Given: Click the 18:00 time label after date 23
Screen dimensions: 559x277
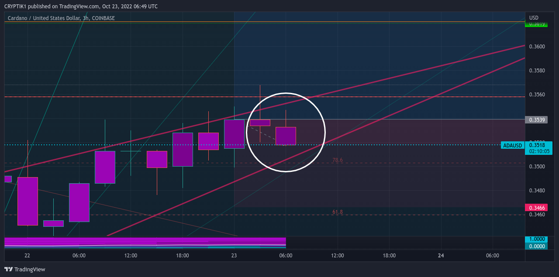Looking at the screenshot, I should point(389,256).
